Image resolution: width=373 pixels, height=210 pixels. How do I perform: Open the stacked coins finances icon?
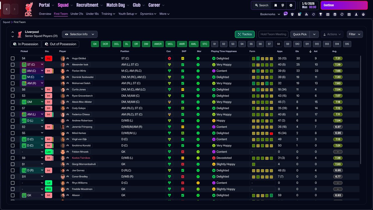335,14
